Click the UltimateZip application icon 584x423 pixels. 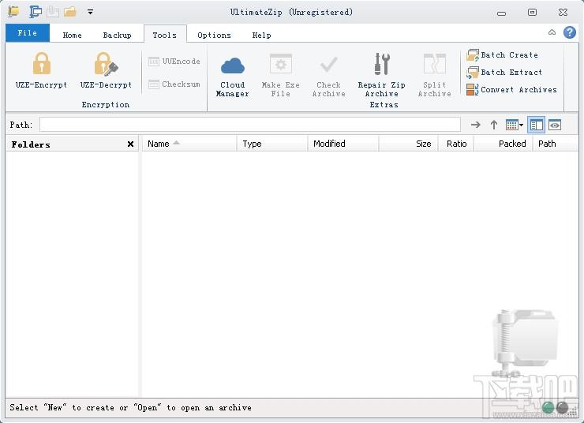13,12
